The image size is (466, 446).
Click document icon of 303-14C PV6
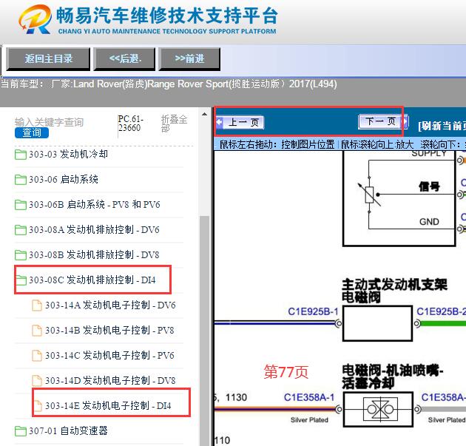click(37, 356)
